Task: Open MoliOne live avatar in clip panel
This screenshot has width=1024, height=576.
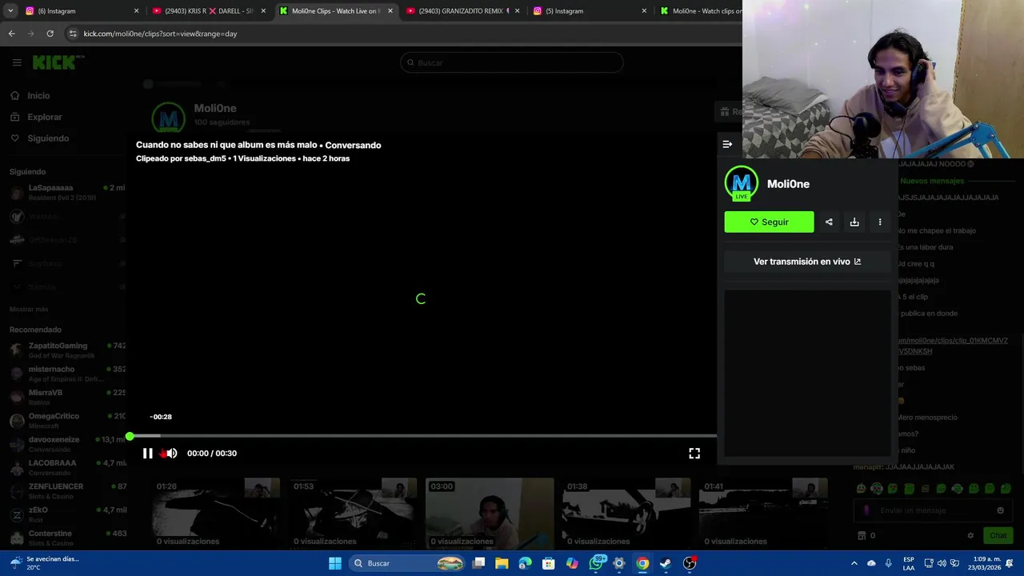Action: coord(741,183)
